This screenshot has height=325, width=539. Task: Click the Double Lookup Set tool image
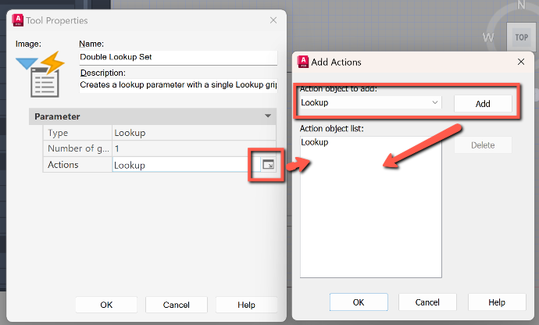pyautogui.click(x=39, y=74)
